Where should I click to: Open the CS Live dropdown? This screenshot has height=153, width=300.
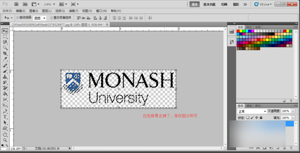[263, 4]
